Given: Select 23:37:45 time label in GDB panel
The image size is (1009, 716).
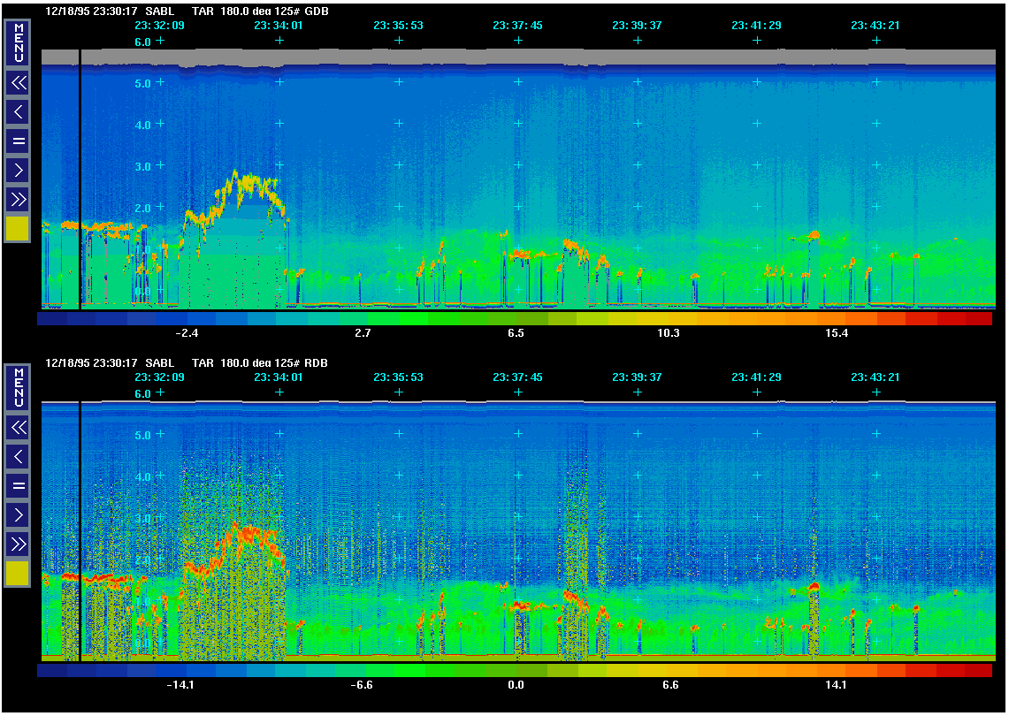Looking at the screenshot, I should (517, 26).
